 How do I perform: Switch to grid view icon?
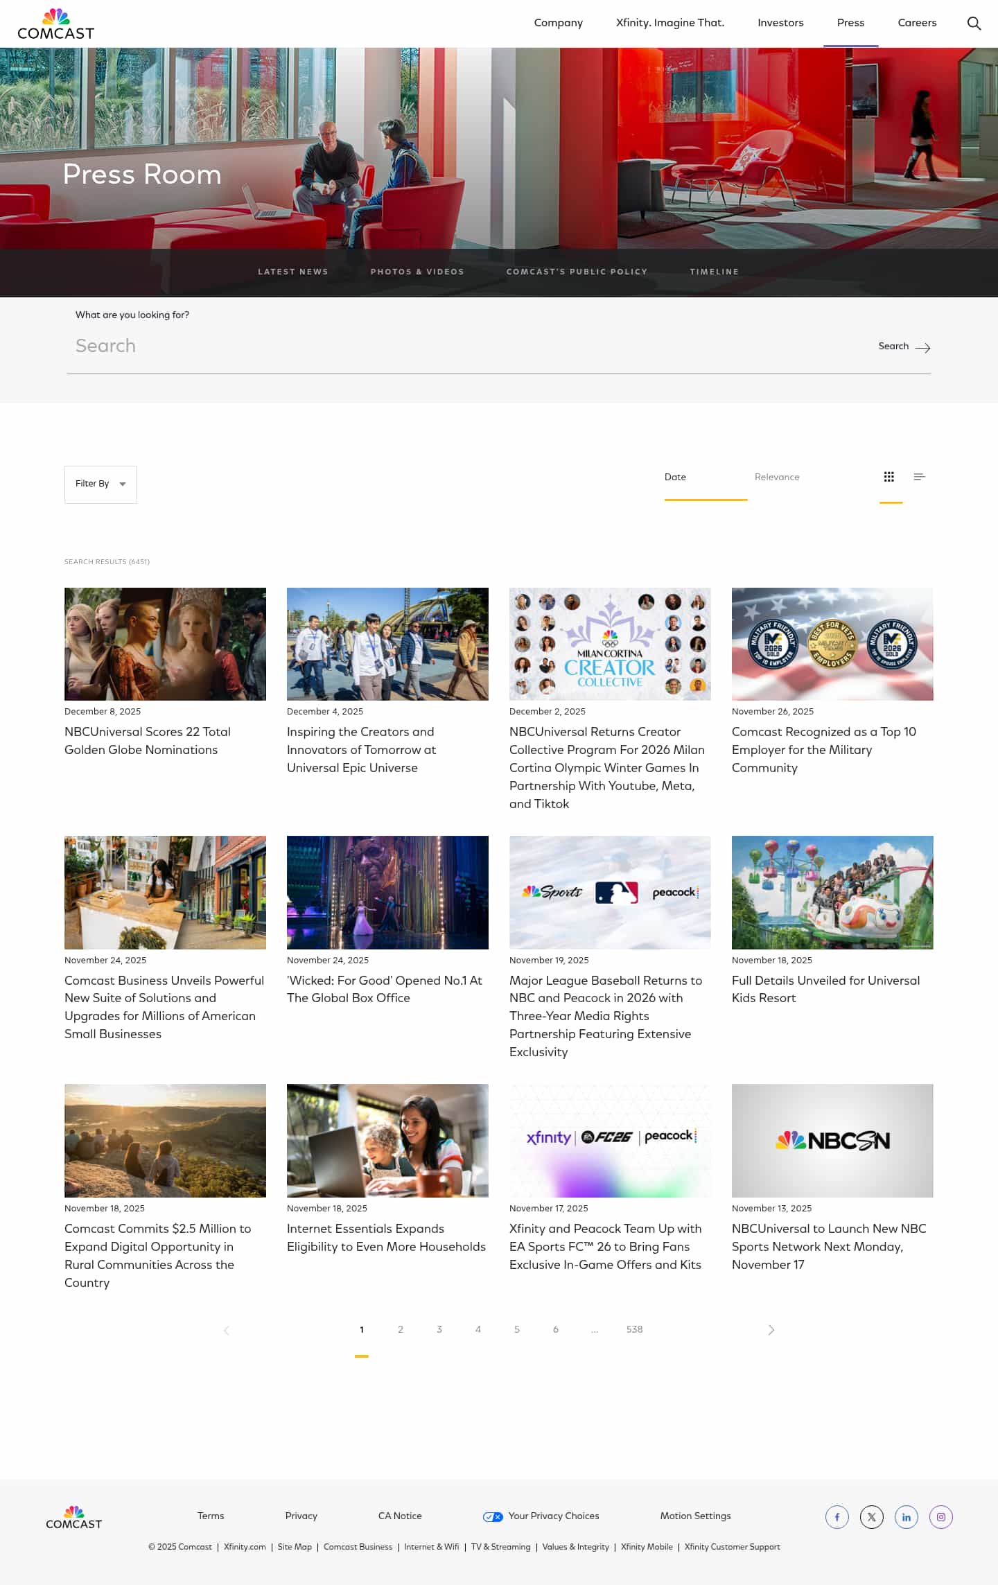(889, 477)
